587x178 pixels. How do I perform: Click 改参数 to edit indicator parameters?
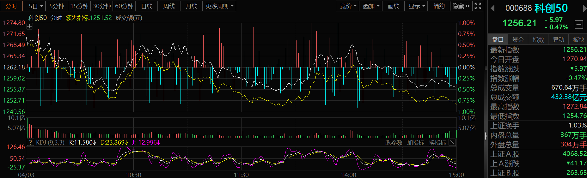(394, 143)
